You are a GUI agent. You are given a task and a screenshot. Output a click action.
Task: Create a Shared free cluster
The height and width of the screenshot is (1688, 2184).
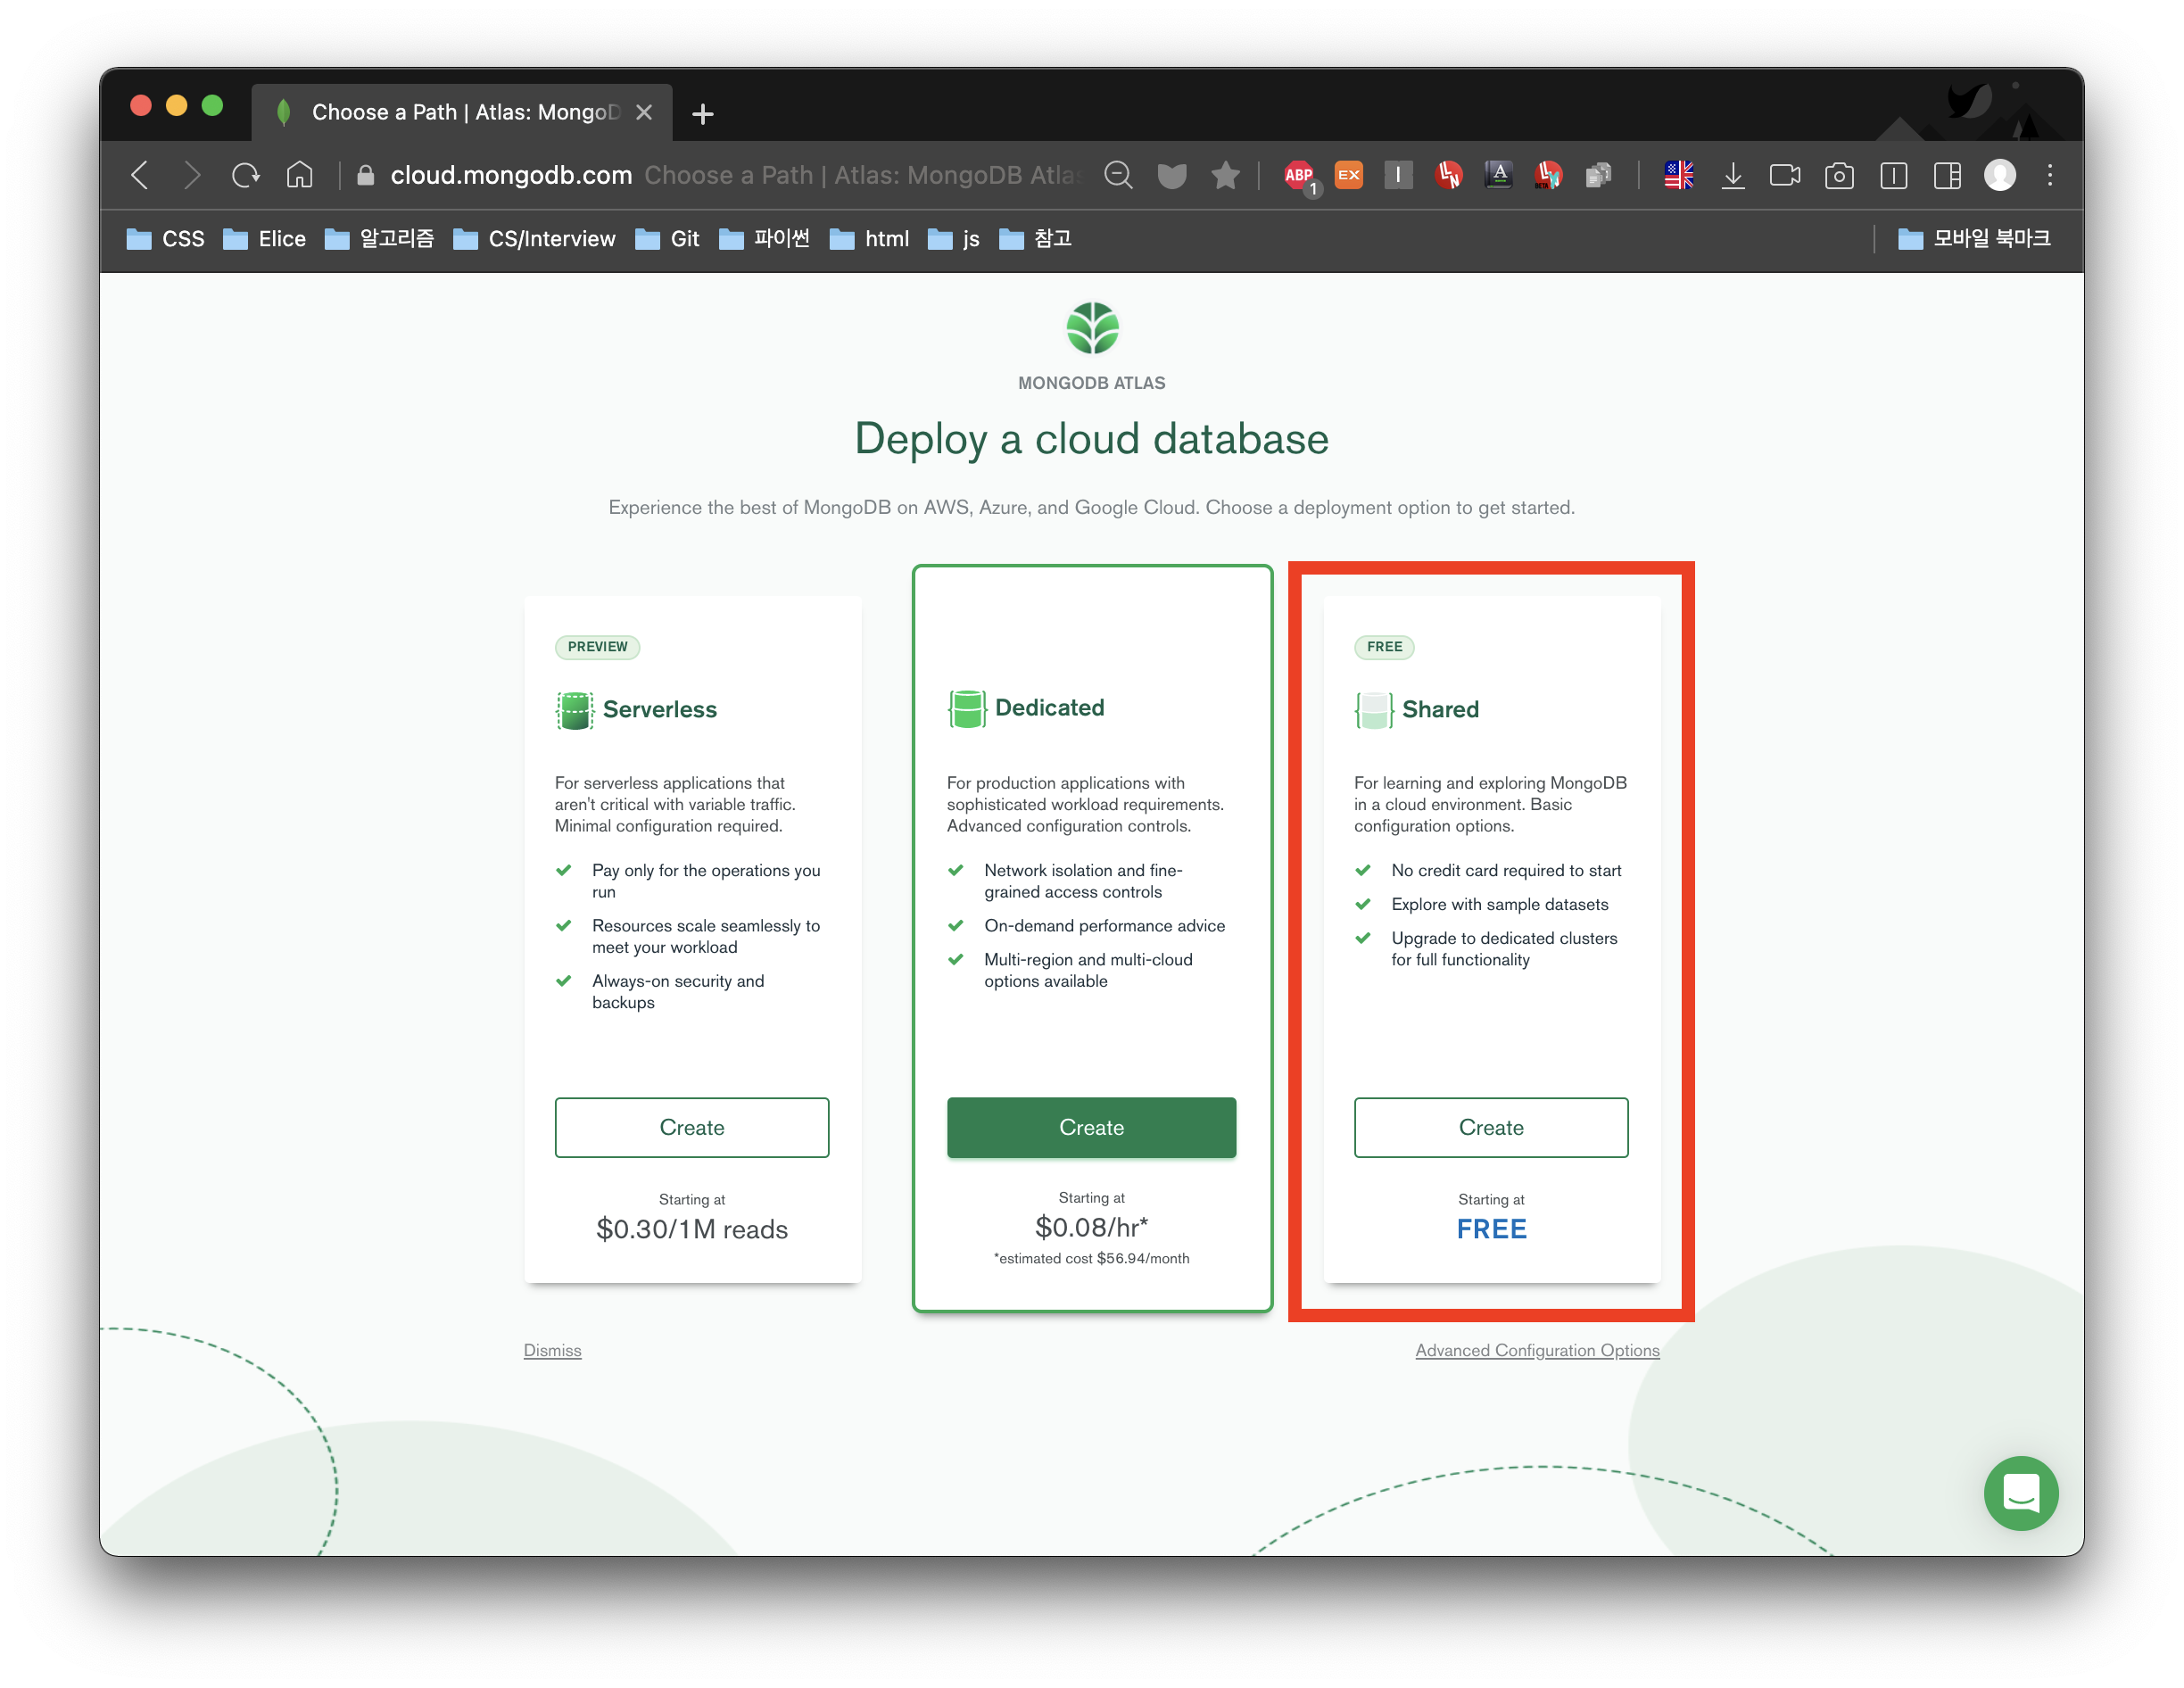[x=1490, y=1127]
